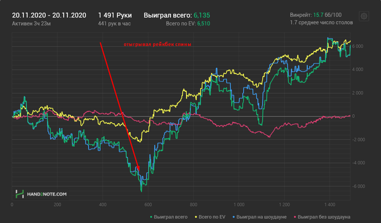Click the 2 000 y-axis label

[x=358, y=93]
